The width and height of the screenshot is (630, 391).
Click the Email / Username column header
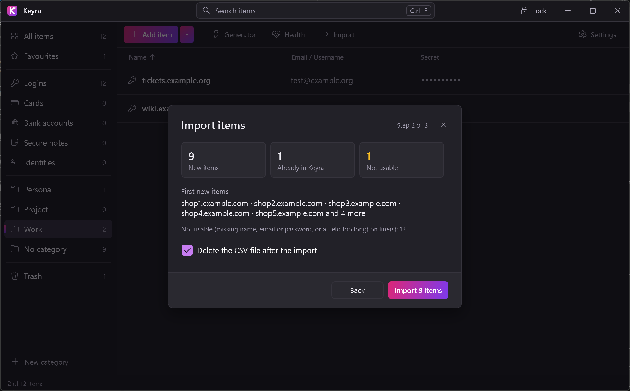317,57
